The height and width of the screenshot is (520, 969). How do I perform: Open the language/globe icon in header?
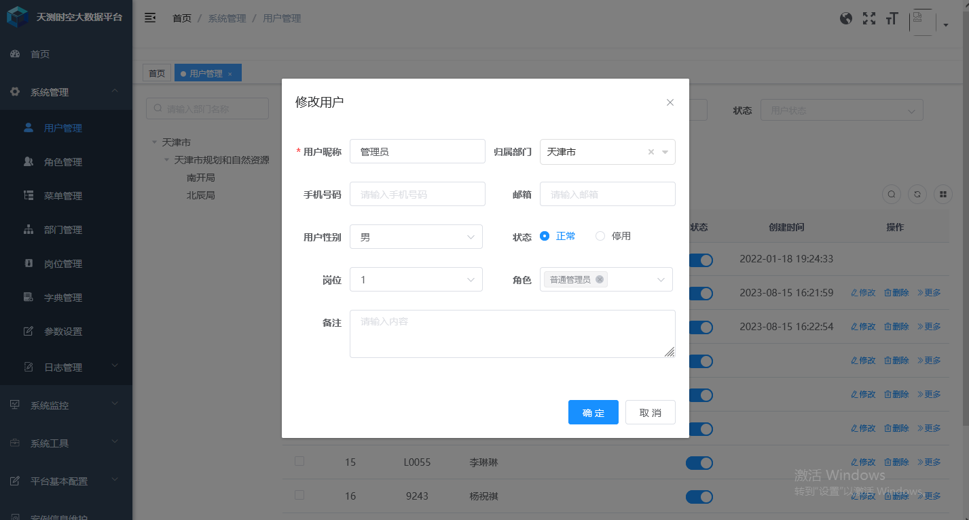[846, 18]
